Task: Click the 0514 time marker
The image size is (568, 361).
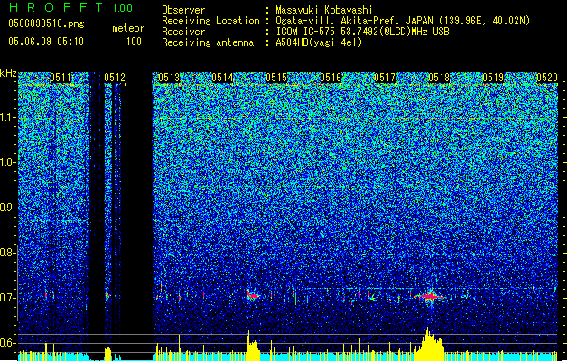Action: click(x=223, y=78)
